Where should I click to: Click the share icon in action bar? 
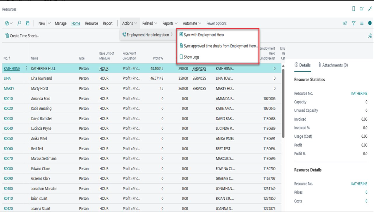point(345,23)
